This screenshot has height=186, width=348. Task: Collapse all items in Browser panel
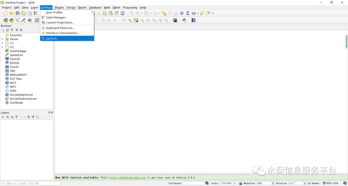tap(16, 30)
